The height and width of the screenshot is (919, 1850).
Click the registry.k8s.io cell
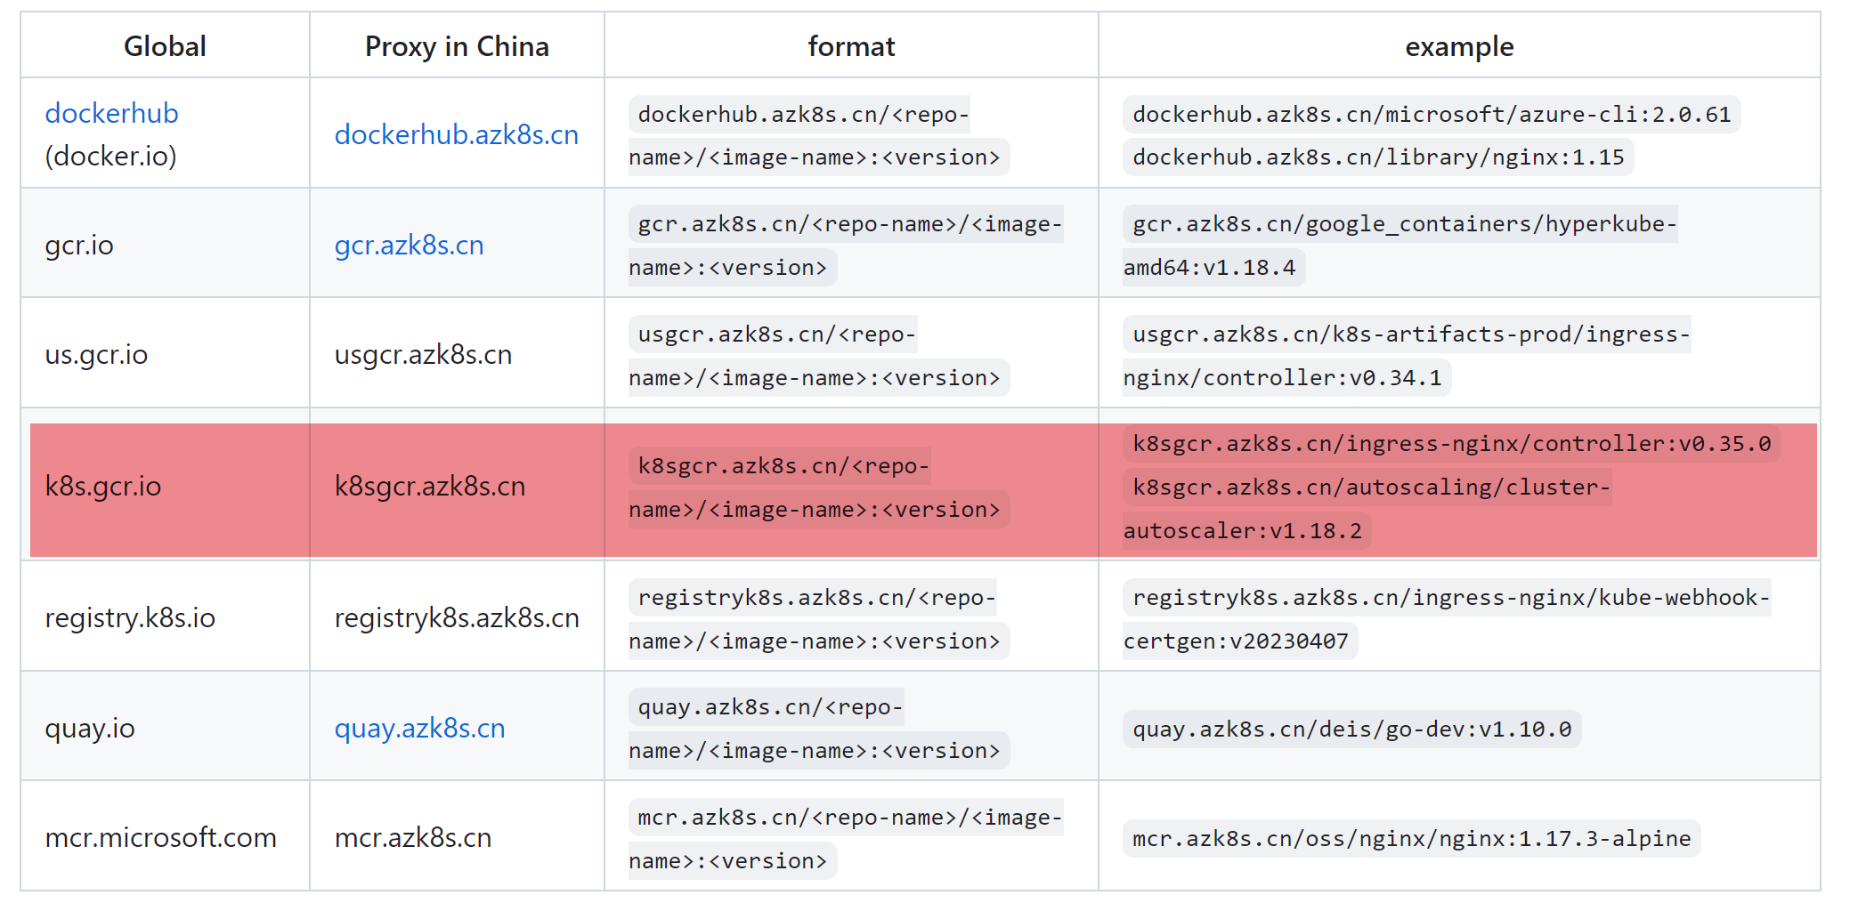click(x=130, y=617)
